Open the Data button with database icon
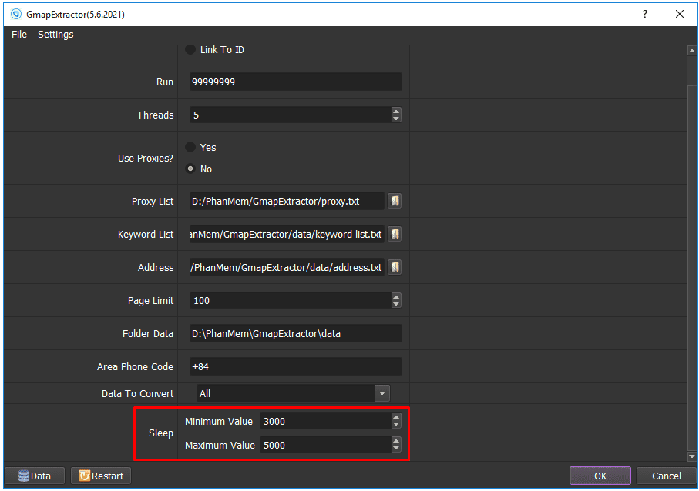This screenshot has height=491, width=699. point(35,476)
